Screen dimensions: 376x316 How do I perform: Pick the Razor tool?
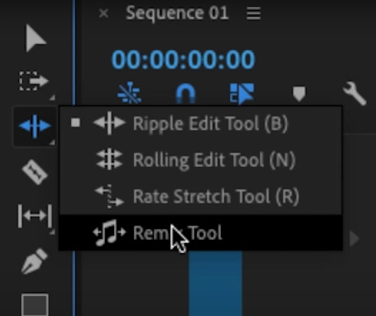click(x=34, y=172)
